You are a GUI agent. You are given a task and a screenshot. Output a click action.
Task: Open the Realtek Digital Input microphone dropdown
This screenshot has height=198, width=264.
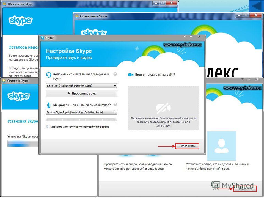point(81,112)
